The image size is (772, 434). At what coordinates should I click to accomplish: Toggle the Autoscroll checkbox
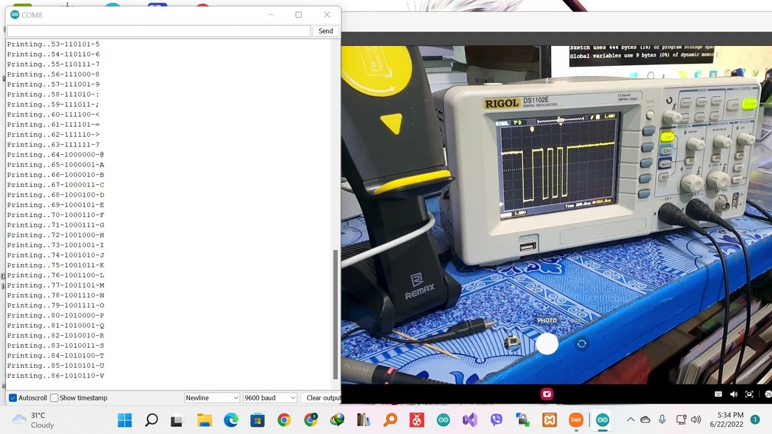pyautogui.click(x=13, y=398)
